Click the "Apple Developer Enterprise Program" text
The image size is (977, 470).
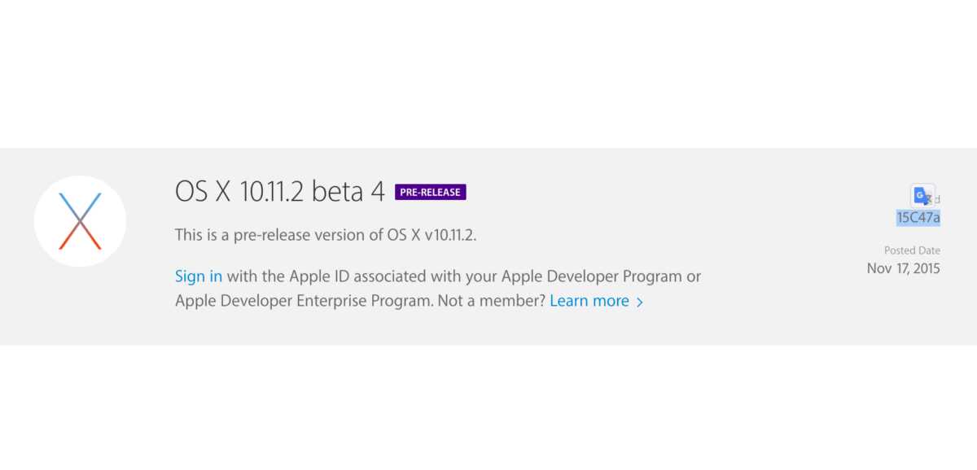pos(303,301)
